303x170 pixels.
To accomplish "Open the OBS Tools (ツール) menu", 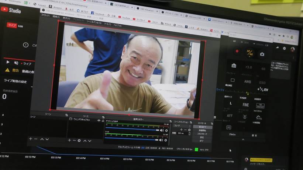I will 107,24.
